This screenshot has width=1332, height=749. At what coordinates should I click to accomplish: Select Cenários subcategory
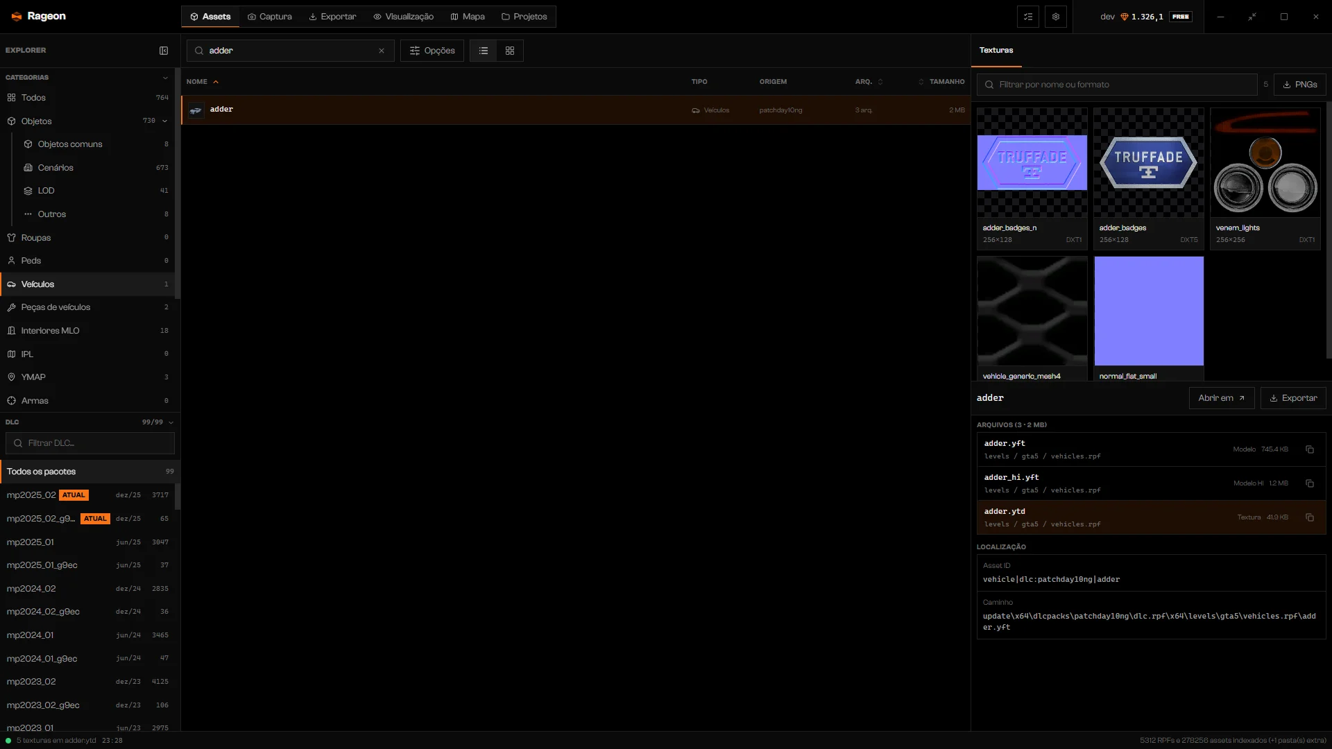[94, 168]
